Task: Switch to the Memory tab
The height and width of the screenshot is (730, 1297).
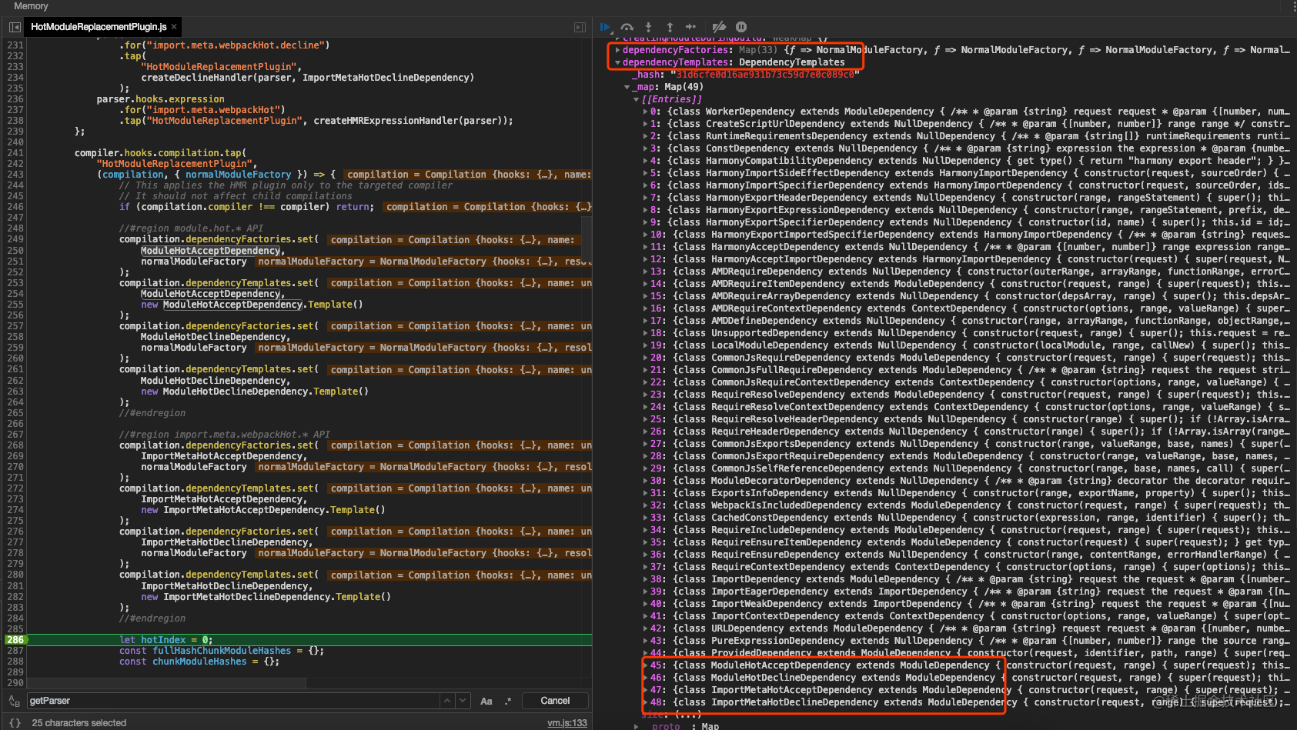Action: (x=31, y=6)
